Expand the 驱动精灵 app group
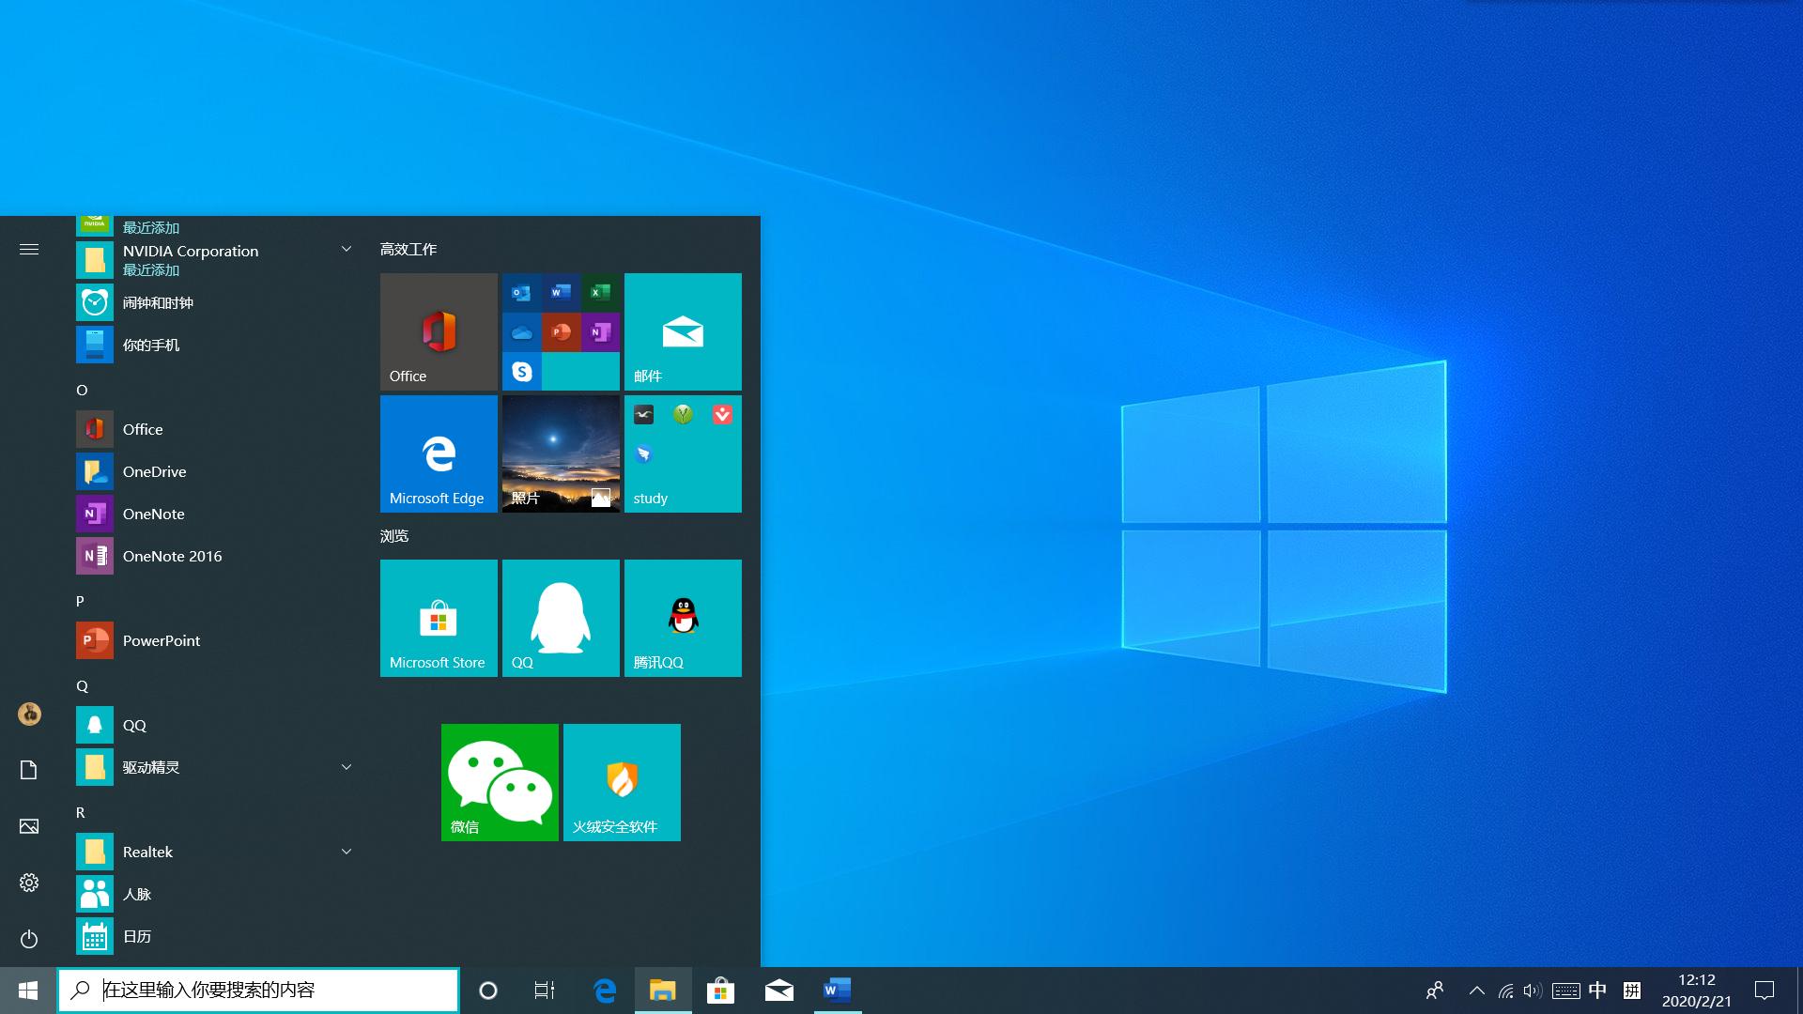Viewport: 1803px width, 1014px height. coord(346,766)
